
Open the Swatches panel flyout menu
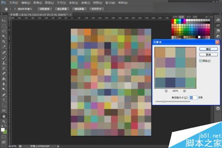pyautogui.click(x=211, y=17)
